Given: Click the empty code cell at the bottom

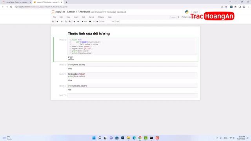Looking at the screenshot, I should pyautogui.click(x=132, y=95).
